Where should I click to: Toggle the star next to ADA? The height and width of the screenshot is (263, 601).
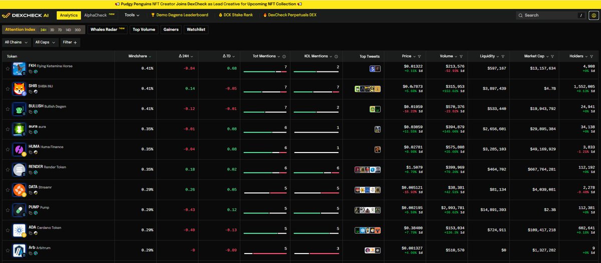tap(8, 230)
